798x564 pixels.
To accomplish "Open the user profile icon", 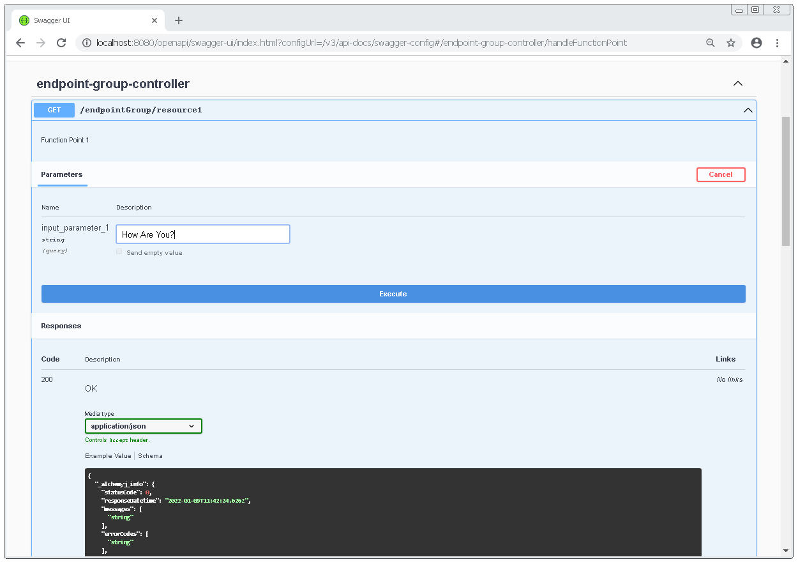I will click(757, 43).
